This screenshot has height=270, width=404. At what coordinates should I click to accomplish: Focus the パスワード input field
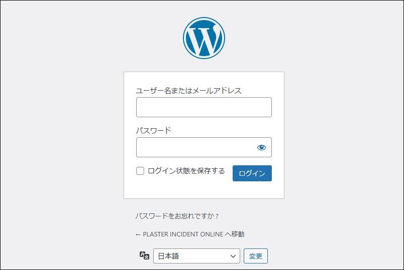click(204, 147)
